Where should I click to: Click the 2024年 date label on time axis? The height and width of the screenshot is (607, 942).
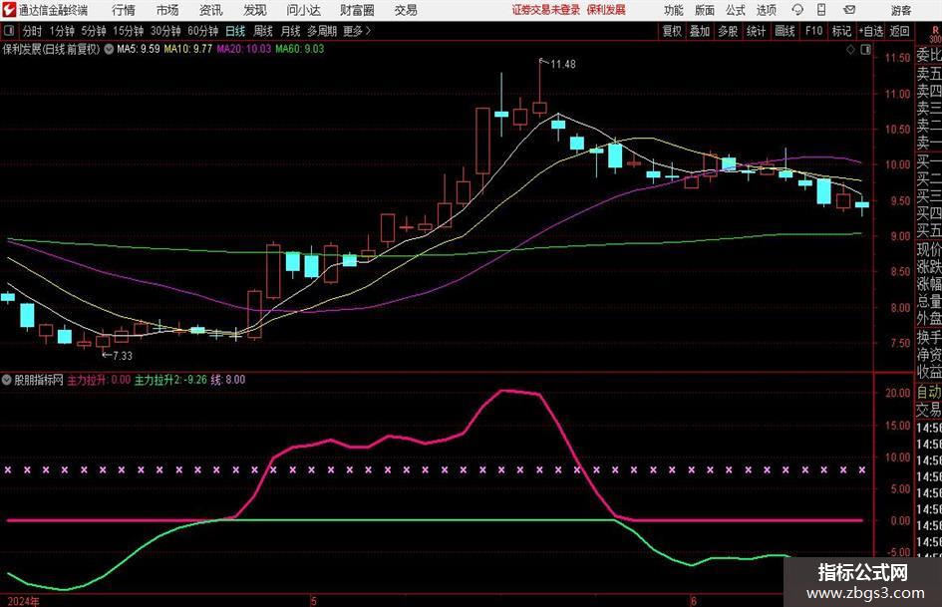24,601
